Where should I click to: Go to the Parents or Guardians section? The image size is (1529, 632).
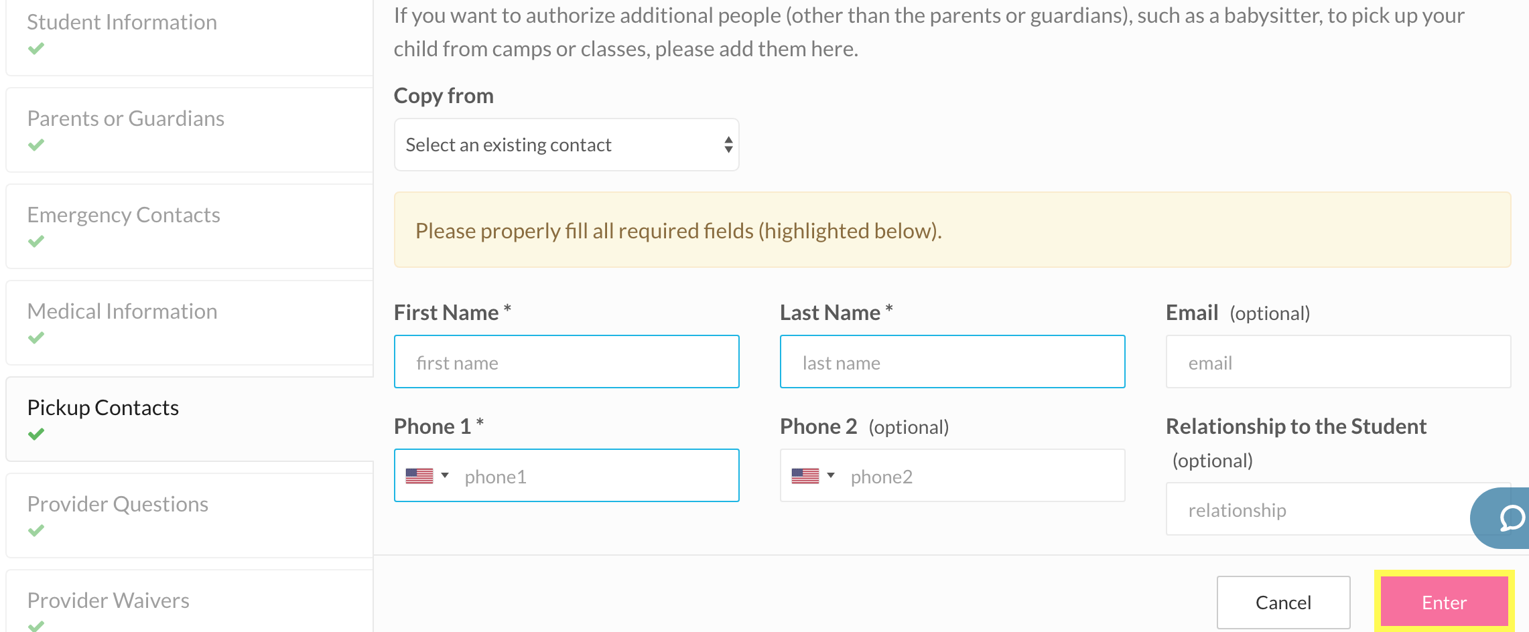click(126, 118)
